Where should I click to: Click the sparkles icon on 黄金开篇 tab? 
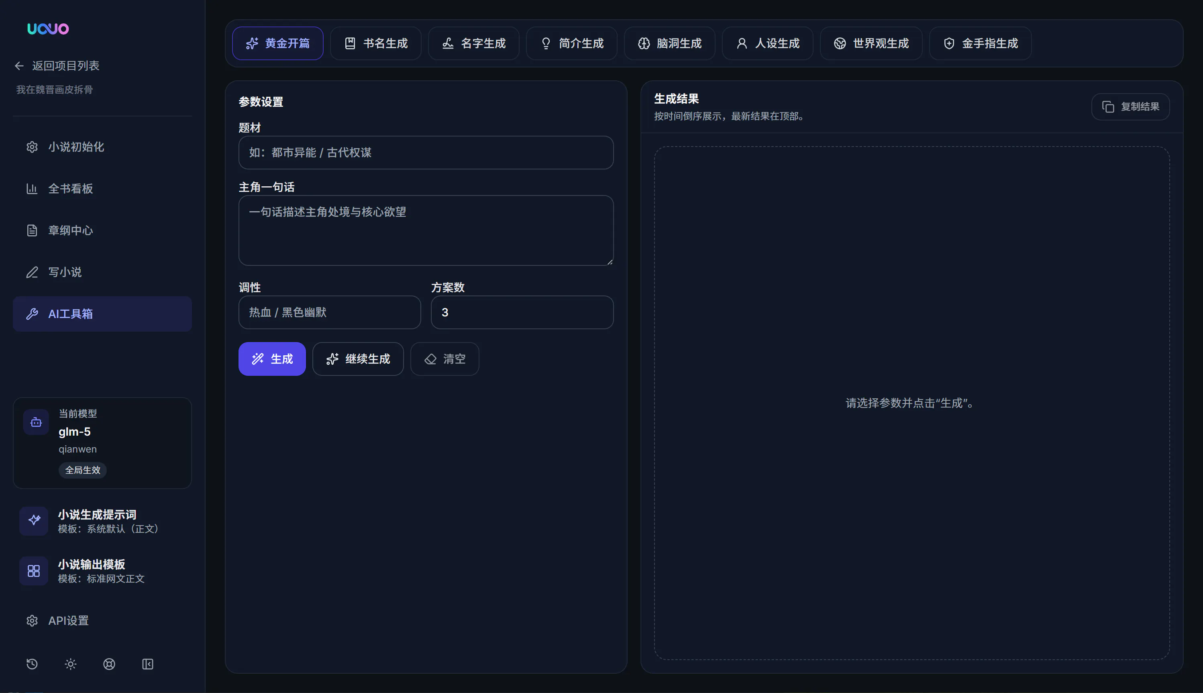pos(252,43)
